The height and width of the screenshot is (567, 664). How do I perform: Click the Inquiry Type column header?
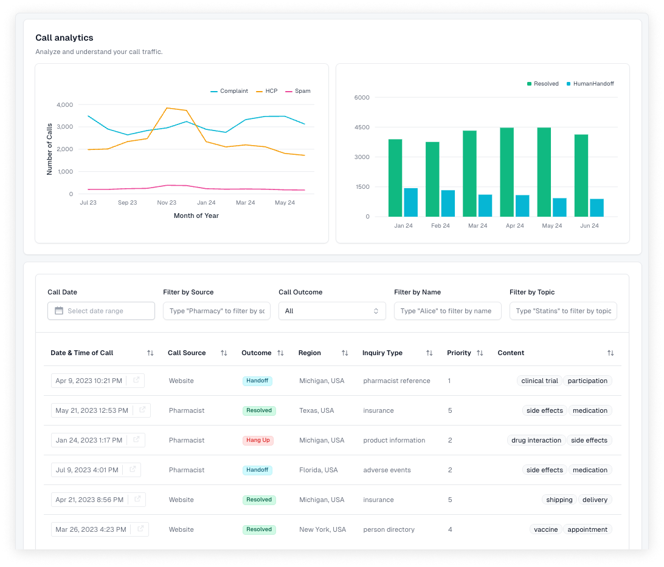[382, 353]
